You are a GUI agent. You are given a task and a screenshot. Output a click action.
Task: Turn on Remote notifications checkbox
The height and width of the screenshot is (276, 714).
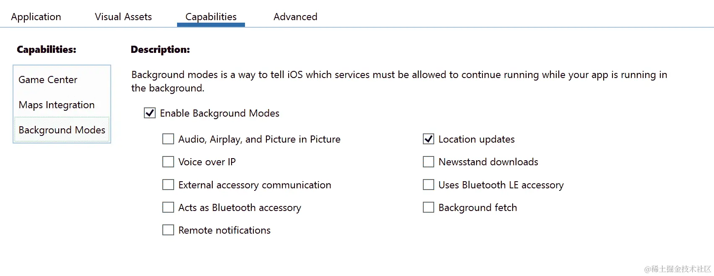click(168, 230)
